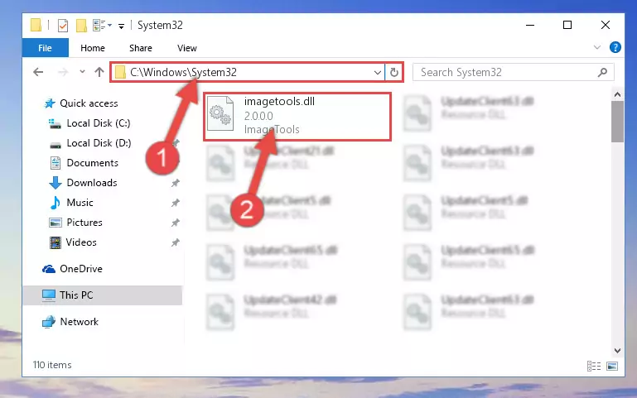Click the Properties checkmark icon in title bar
The image size is (637, 398).
pyautogui.click(x=63, y=26)
